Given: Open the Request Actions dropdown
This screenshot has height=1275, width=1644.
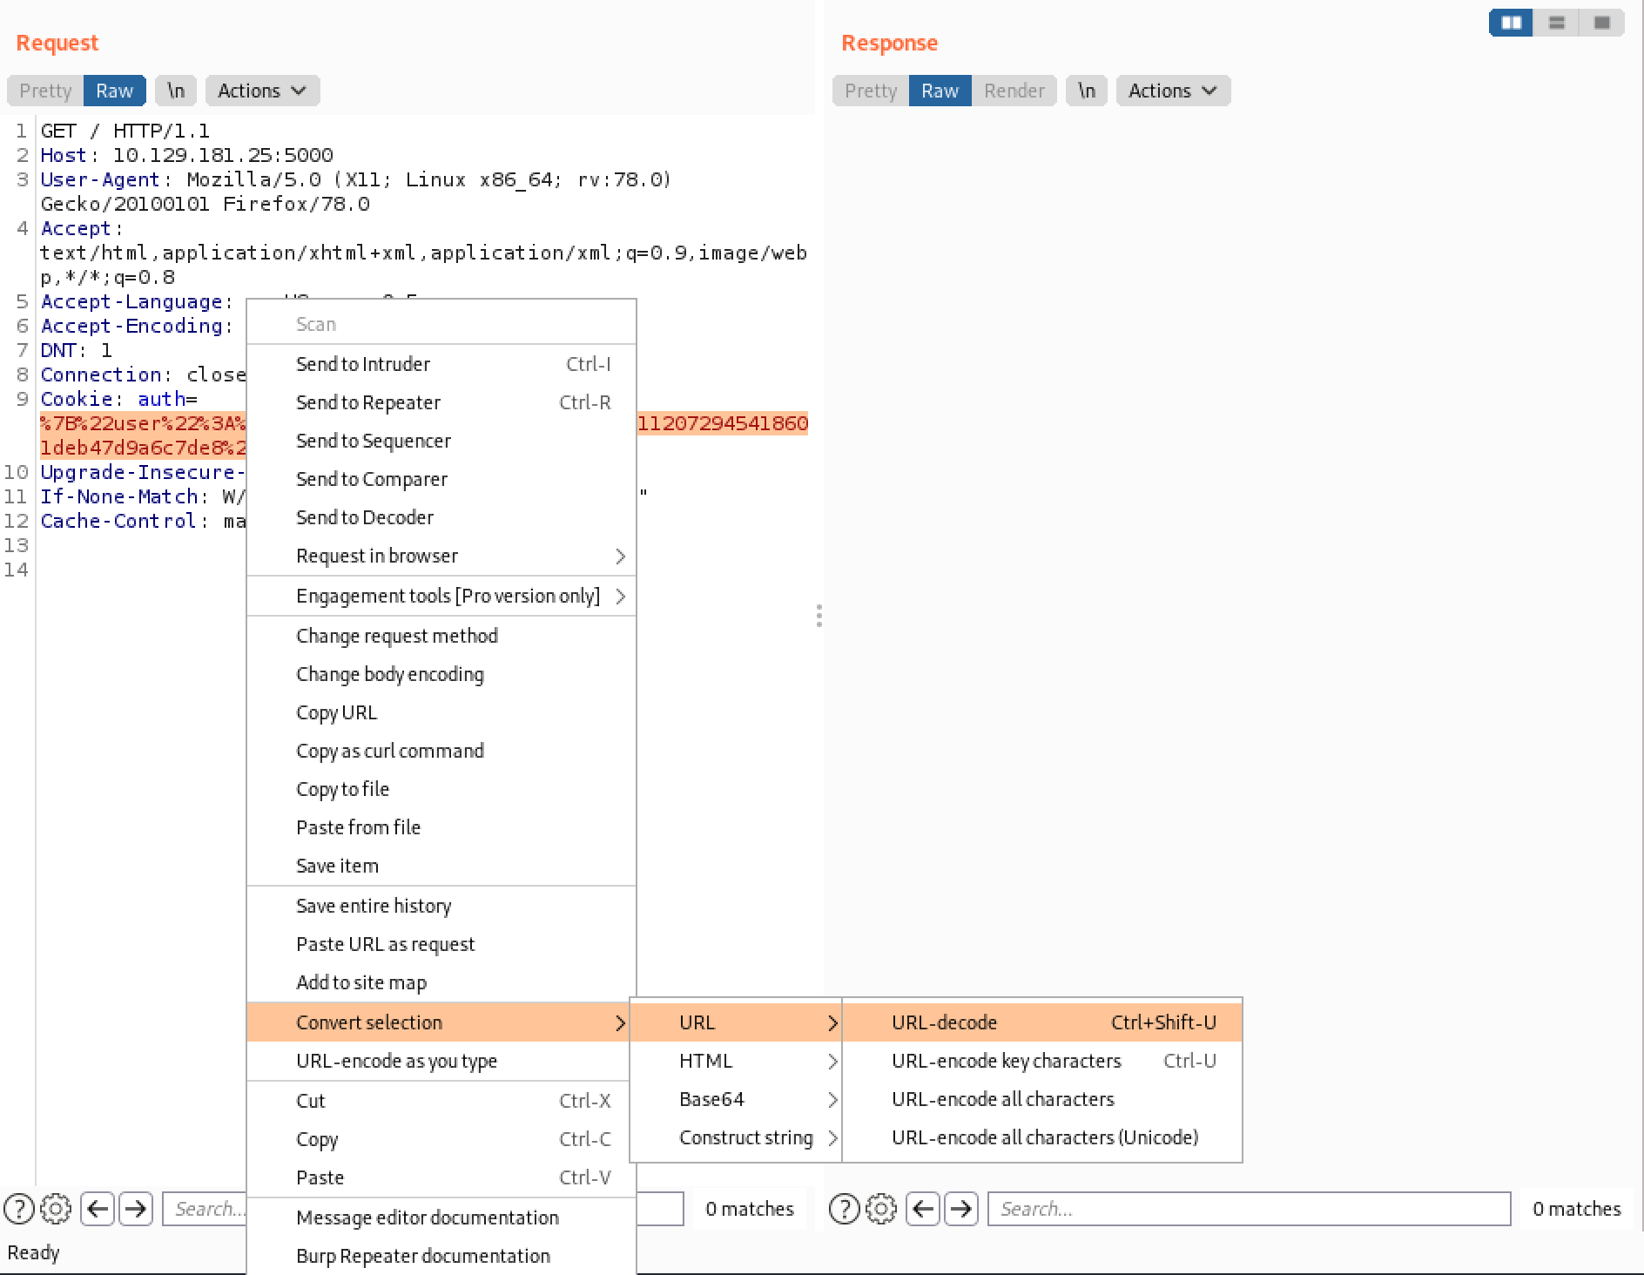Looking at the screenshot, I should pos(263,91).
